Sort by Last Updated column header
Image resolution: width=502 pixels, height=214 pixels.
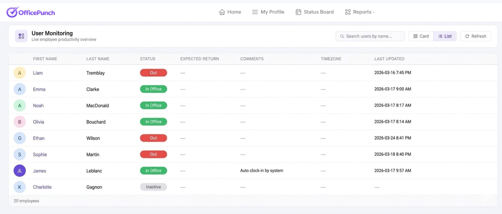pyautogui.click(x=389, y=59)
